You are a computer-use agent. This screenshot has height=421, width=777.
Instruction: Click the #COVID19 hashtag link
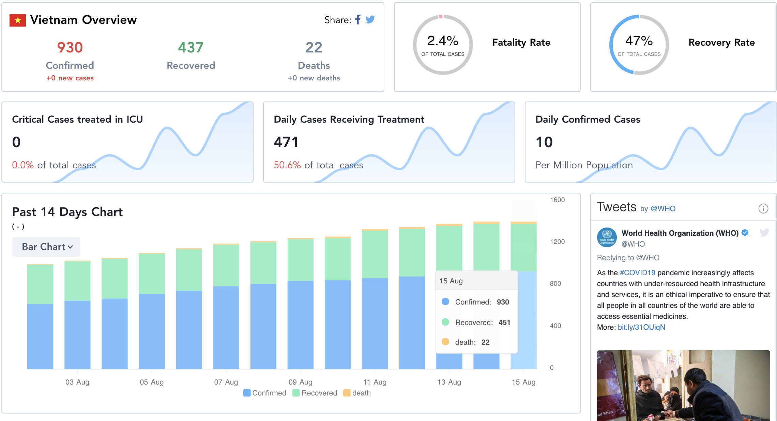click(x=637, y=273)
